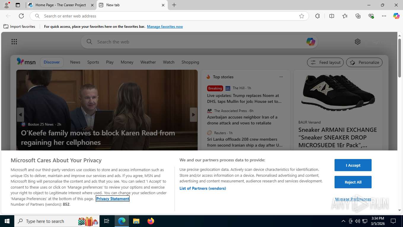This screenshot has width=403, height=227.
Task: Click Copilot icon in web search box
Action: [x=311, y=42]
